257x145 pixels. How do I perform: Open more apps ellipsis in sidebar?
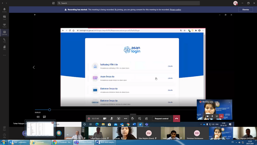(4, 55)
